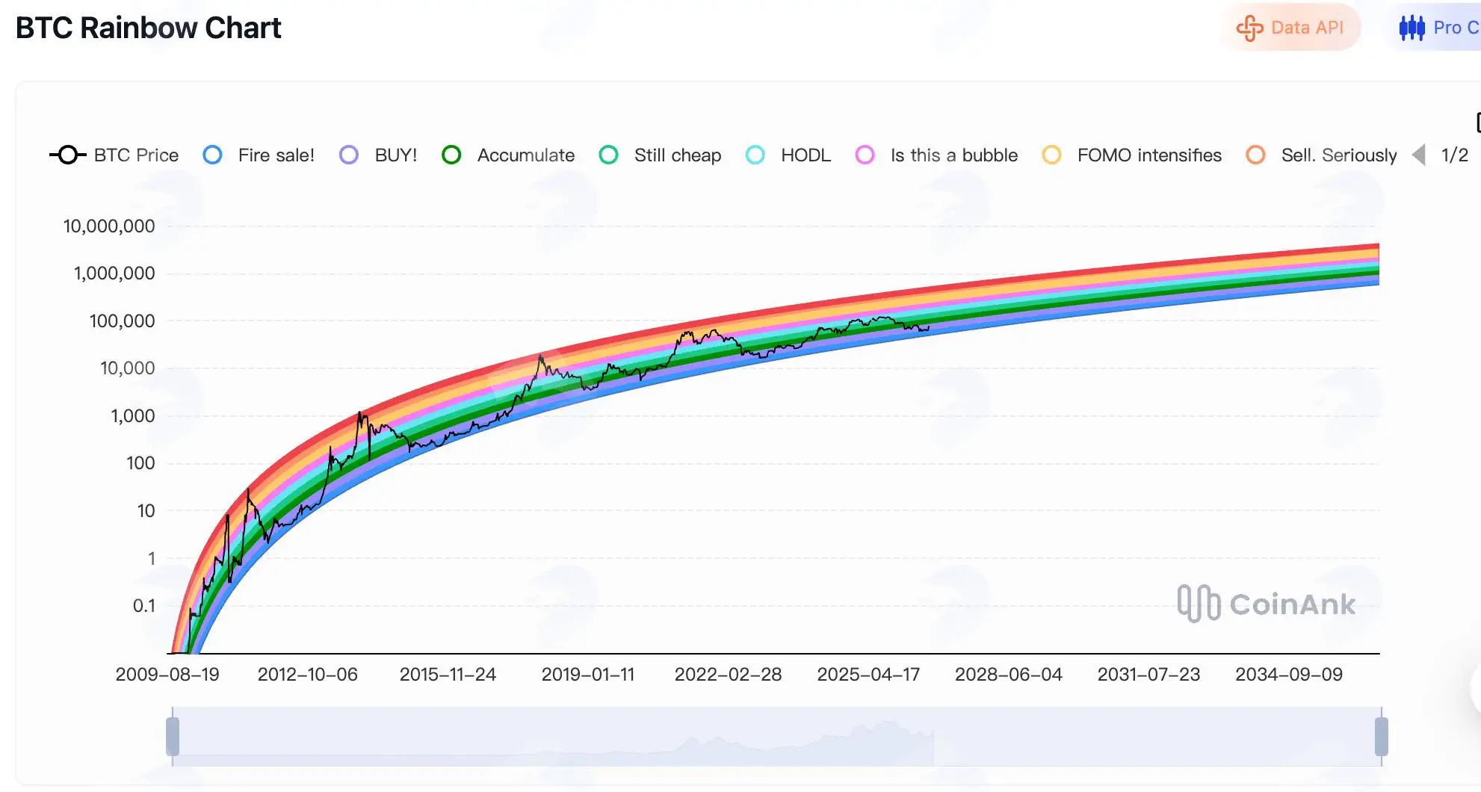This screenshot has width=1481, height=792.
Task: Click the BTC Rainbow Chart title
Action: click(x=148, y=28)
